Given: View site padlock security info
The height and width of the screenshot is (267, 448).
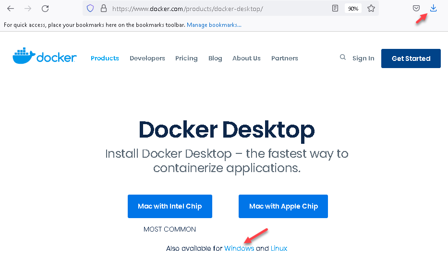Looking at the screenshot, I should tap(103, 9).
